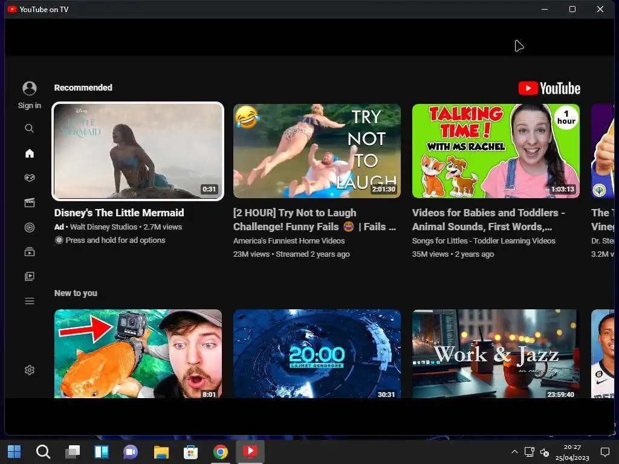Select the Home icon in sidebar
619x464 pixels.
(30, 153)
